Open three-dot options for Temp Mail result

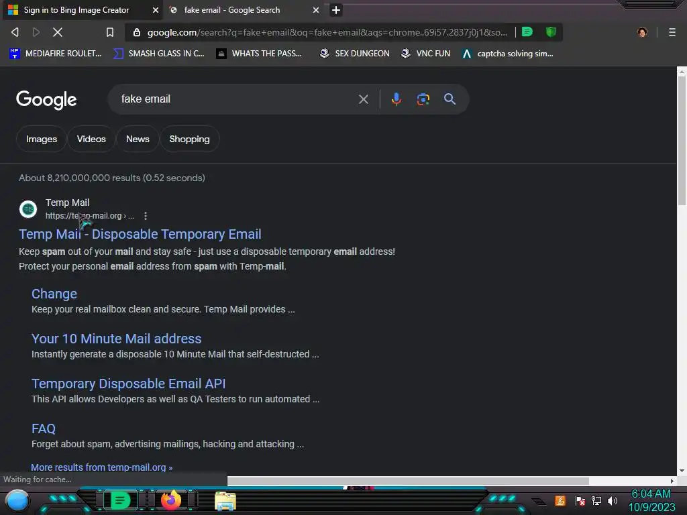click(x=146, y=216)
